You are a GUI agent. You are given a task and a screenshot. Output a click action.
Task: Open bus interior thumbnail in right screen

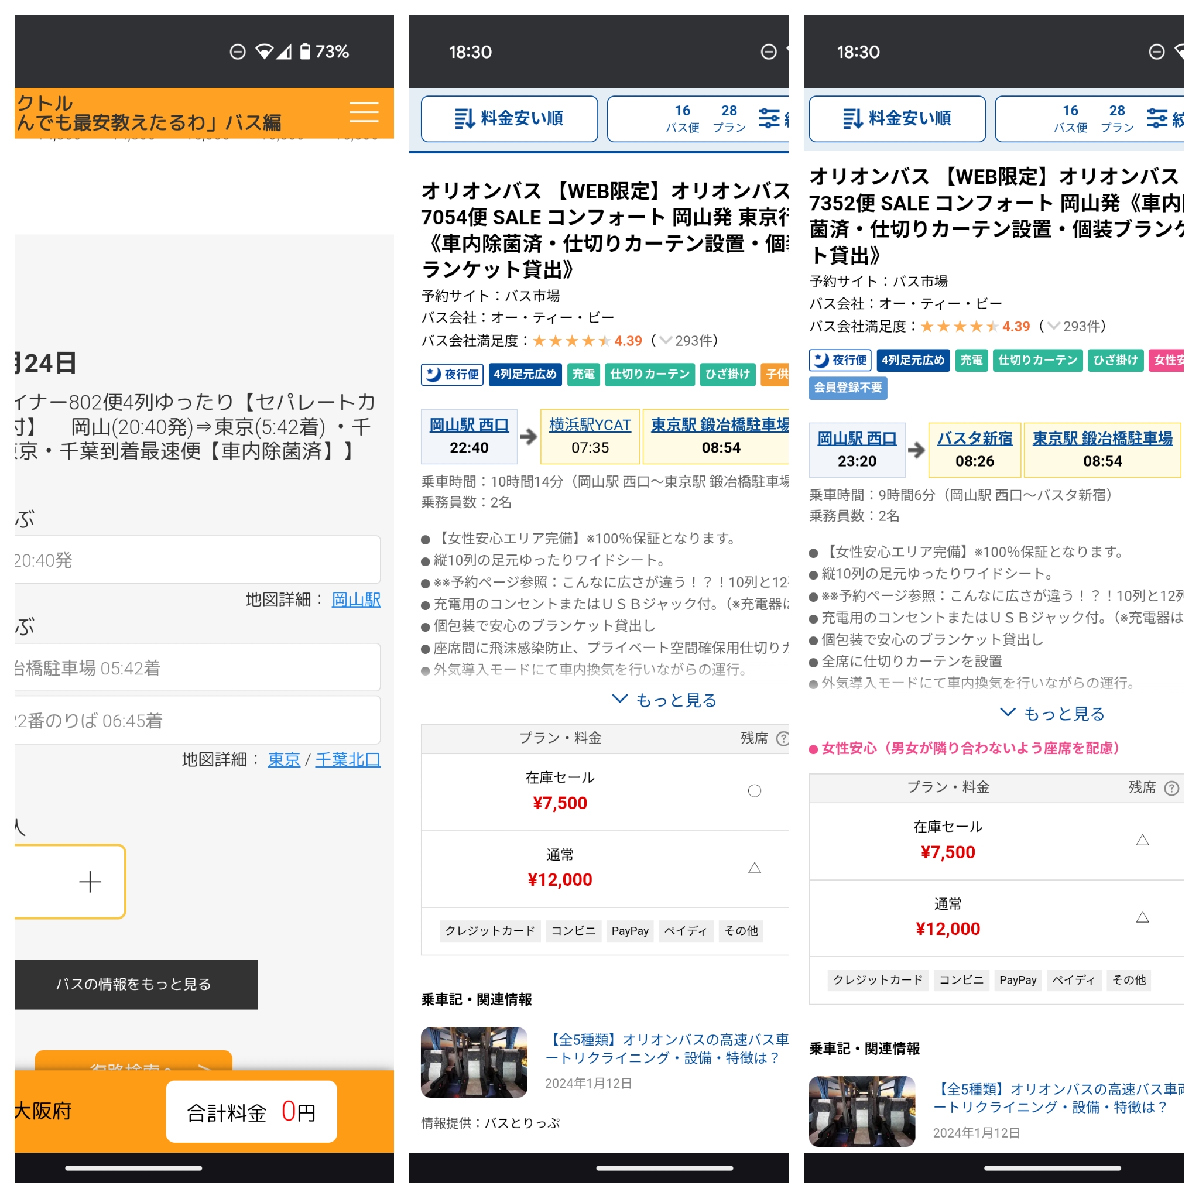pyautogui.click(x=862, y=1111)
